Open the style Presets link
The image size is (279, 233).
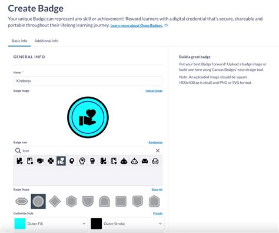tap(158, 214)
